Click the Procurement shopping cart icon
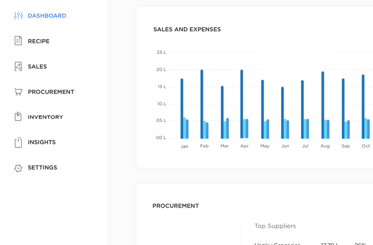The width and height of the screenshot is (373, 245). 18,92
